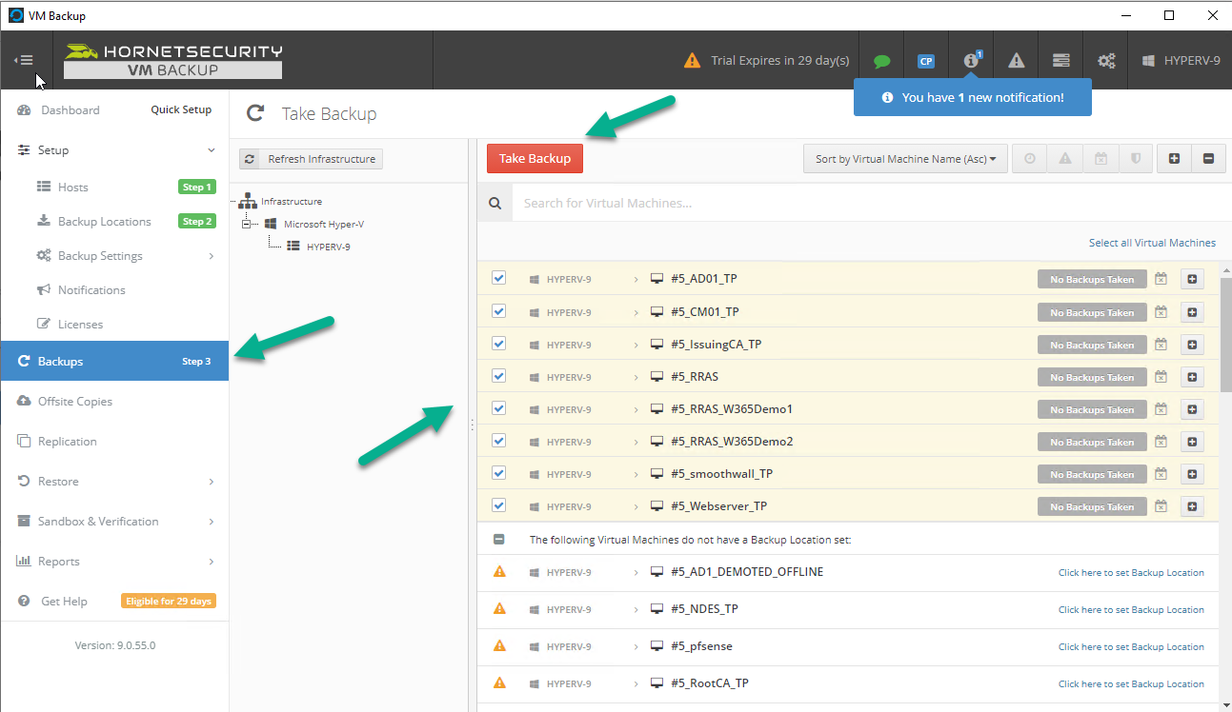The height and width of the screenshot is (712, 1232).
Task: Uncheck the #5_IssuingCA_TP checkbox
Action: [x=498, y=344]
